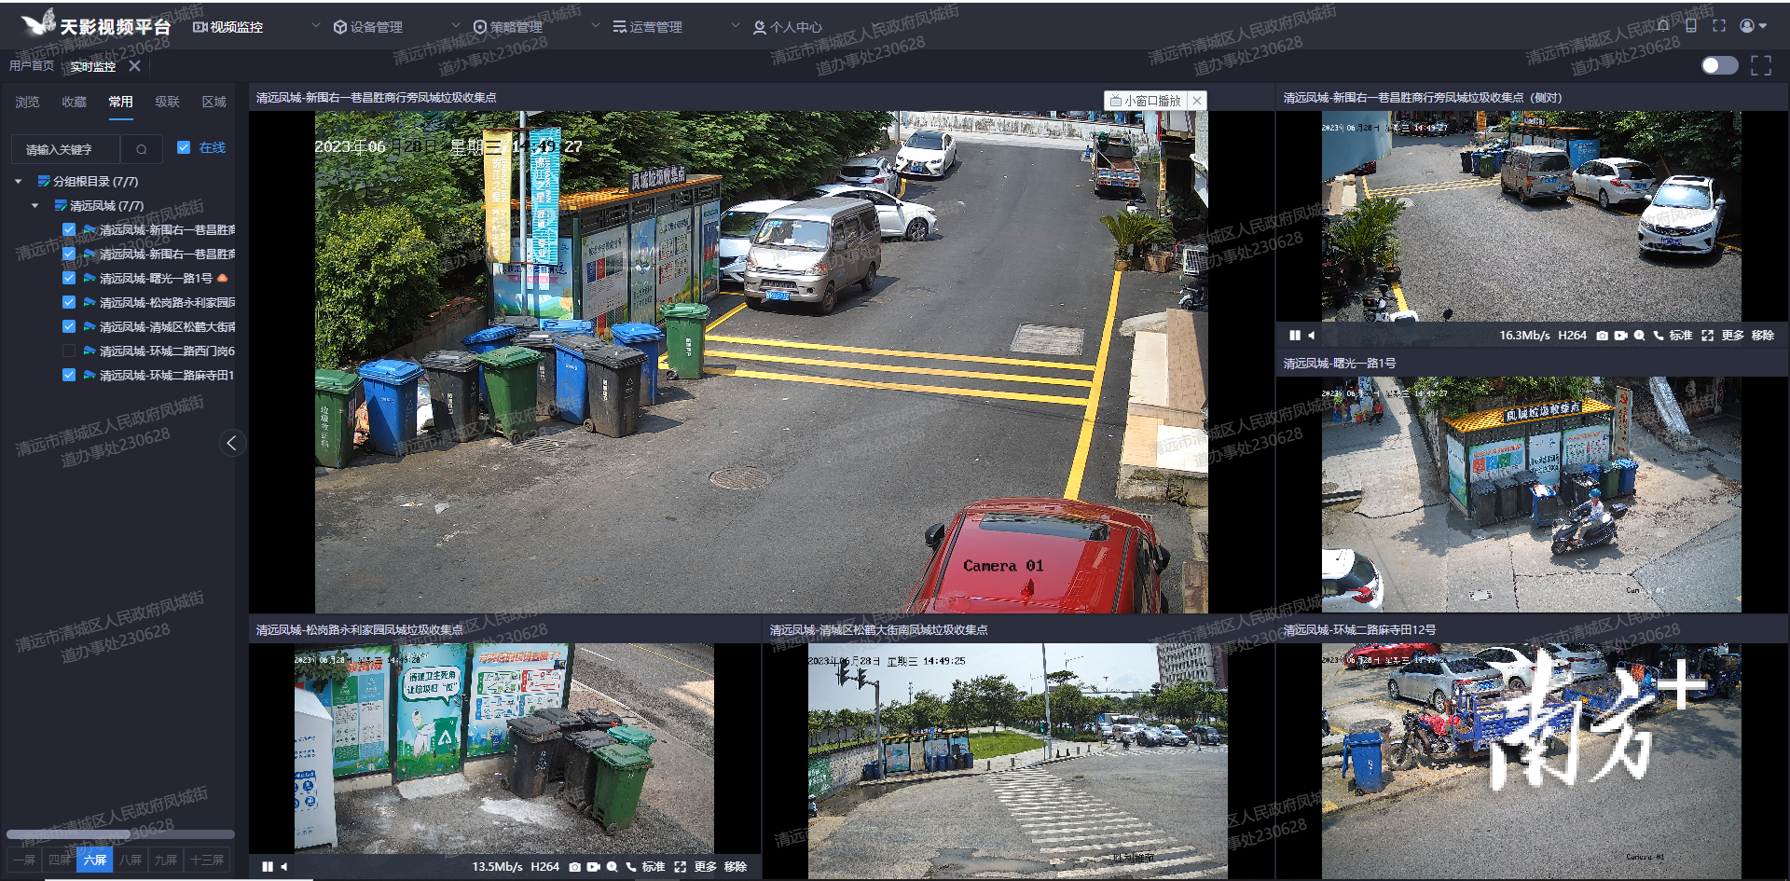Check the 环城二路西门岗 camera checkbox
This screenshot has width=1790, height=881.
coord(69,351)
